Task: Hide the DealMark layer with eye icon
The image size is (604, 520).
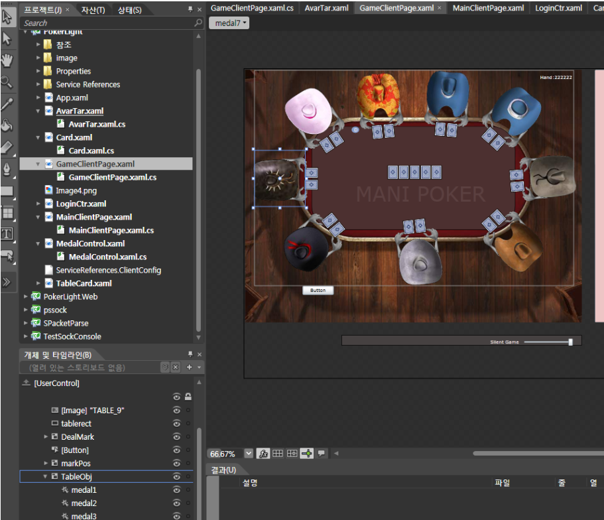Action: (x=176, y=437)
